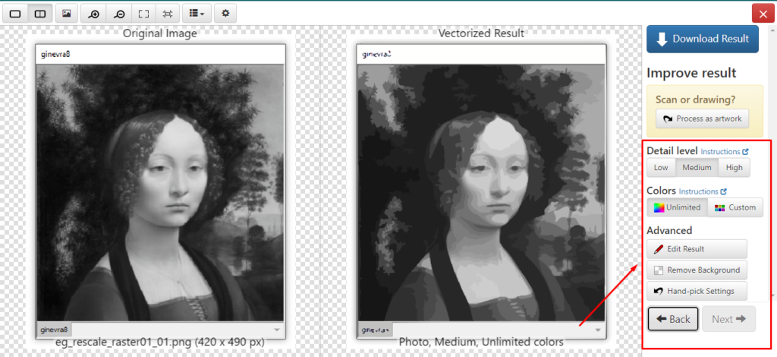Select Unlimited colors option
777x357 pixels.
[x=677, y=207]
